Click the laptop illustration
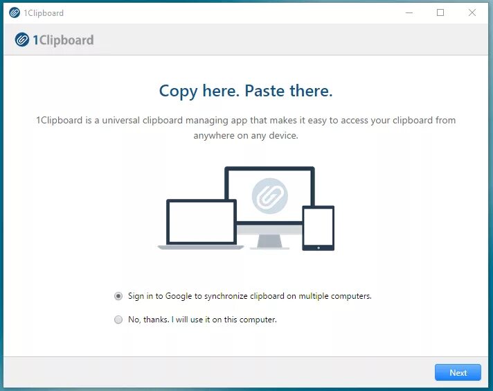The image size is (493, 391). [201, 225]
